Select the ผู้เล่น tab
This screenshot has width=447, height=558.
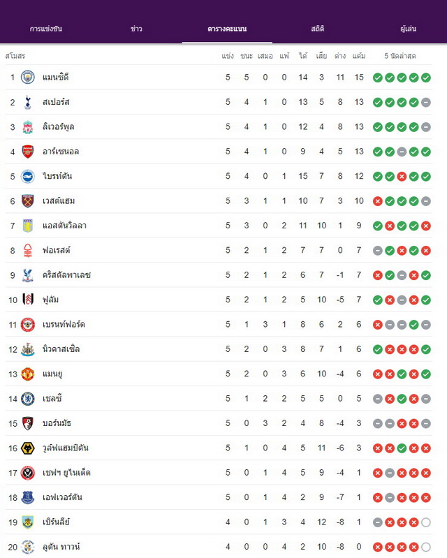tap(408, 29)
